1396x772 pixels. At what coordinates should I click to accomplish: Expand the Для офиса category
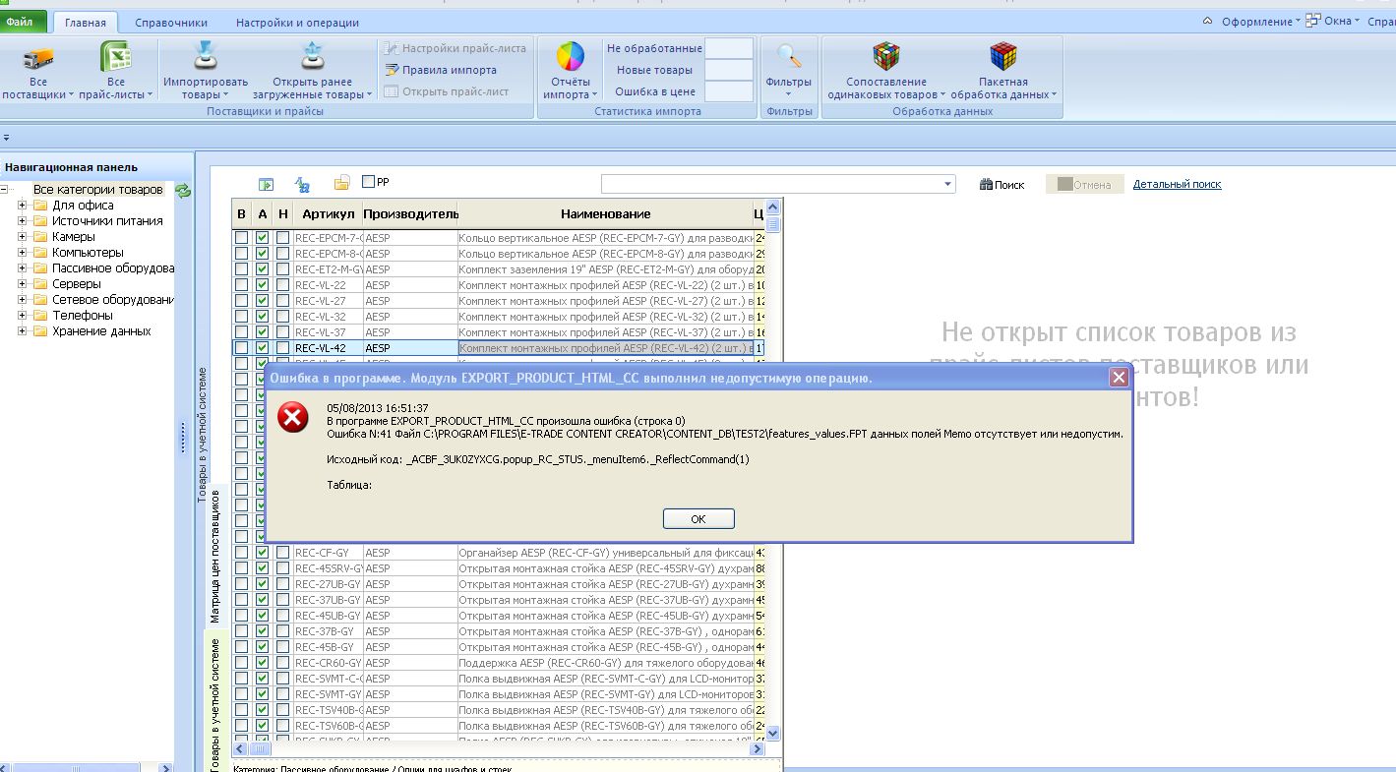(x=23, y=206)
